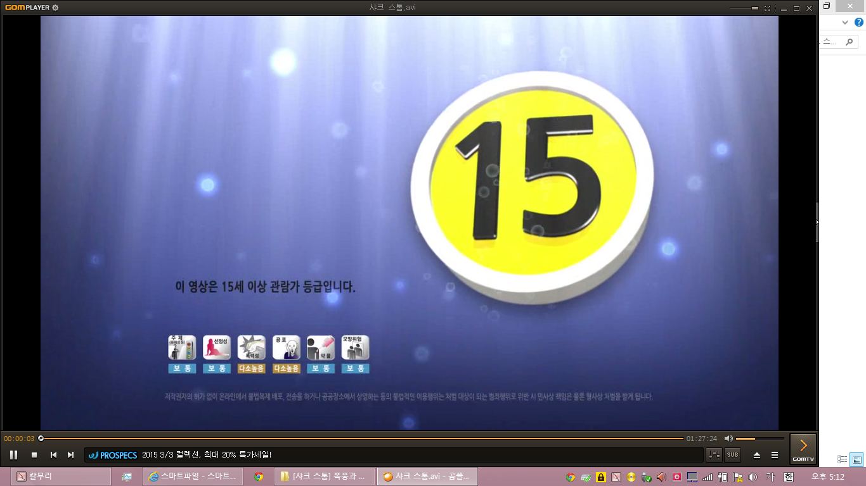
Task: Stop video playback
Action: [34, 455]
